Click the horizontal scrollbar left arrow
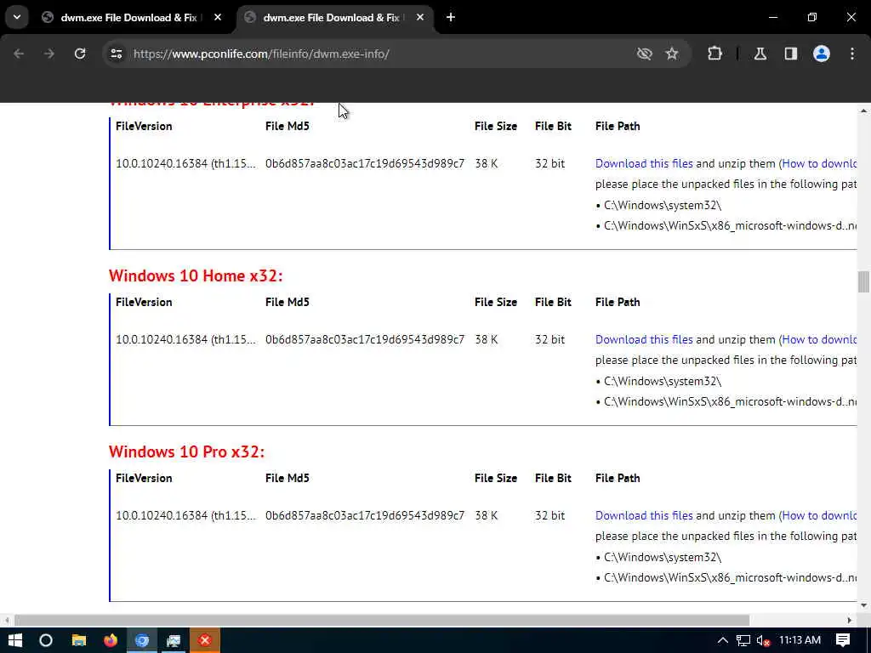The width and height of the screenshot is (871, 653). tap(7, 620)
